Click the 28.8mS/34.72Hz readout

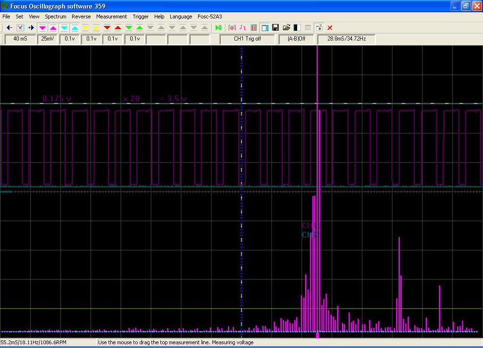pos(347,39)
